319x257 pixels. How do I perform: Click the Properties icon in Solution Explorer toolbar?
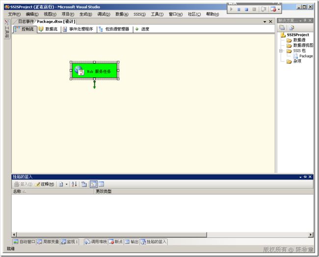282,28
